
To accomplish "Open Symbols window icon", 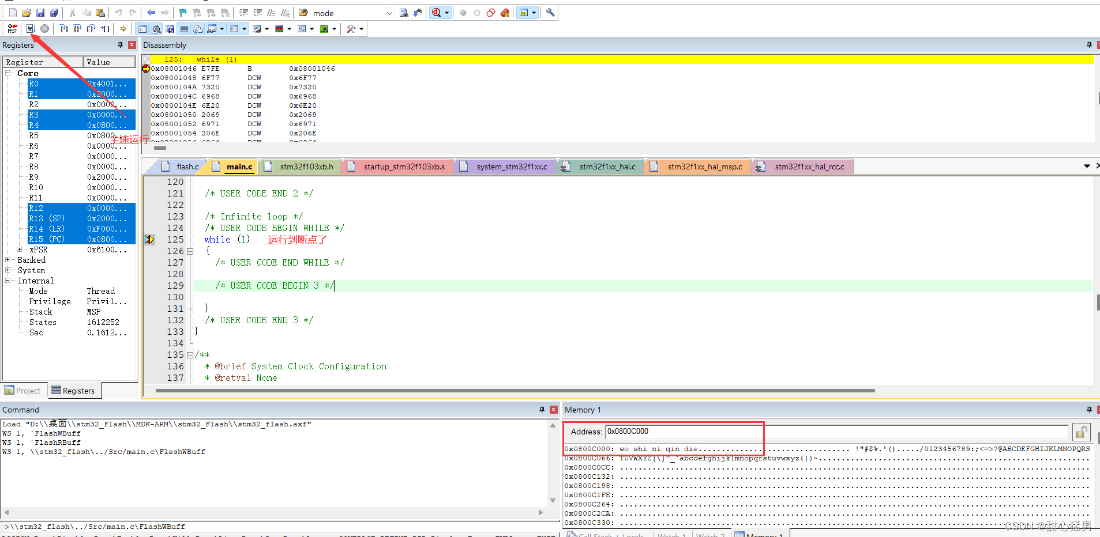I will [170, 29].
